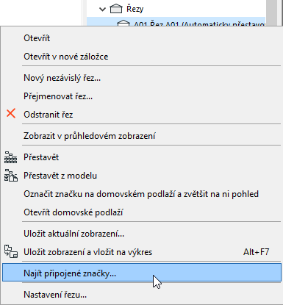The image size is (283, 305).
Task: Choose Označit značku na domovském podlaží
Action: tap(142, 194)
